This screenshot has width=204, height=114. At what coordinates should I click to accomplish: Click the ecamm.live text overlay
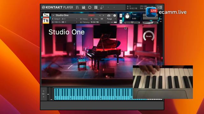tap(173, 12)
